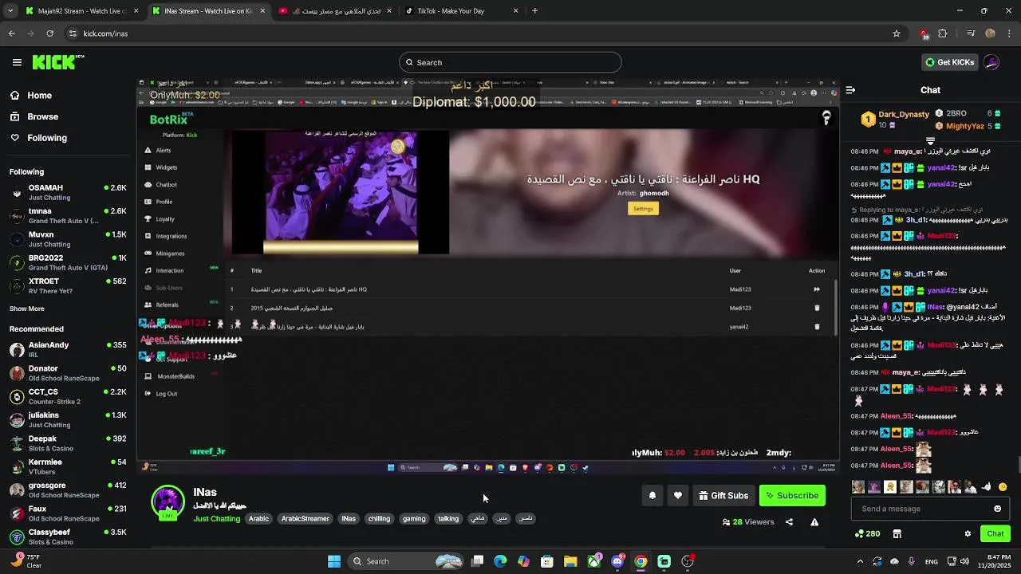
Task: Click the gaming tag
Action: [x=414, y=518]
